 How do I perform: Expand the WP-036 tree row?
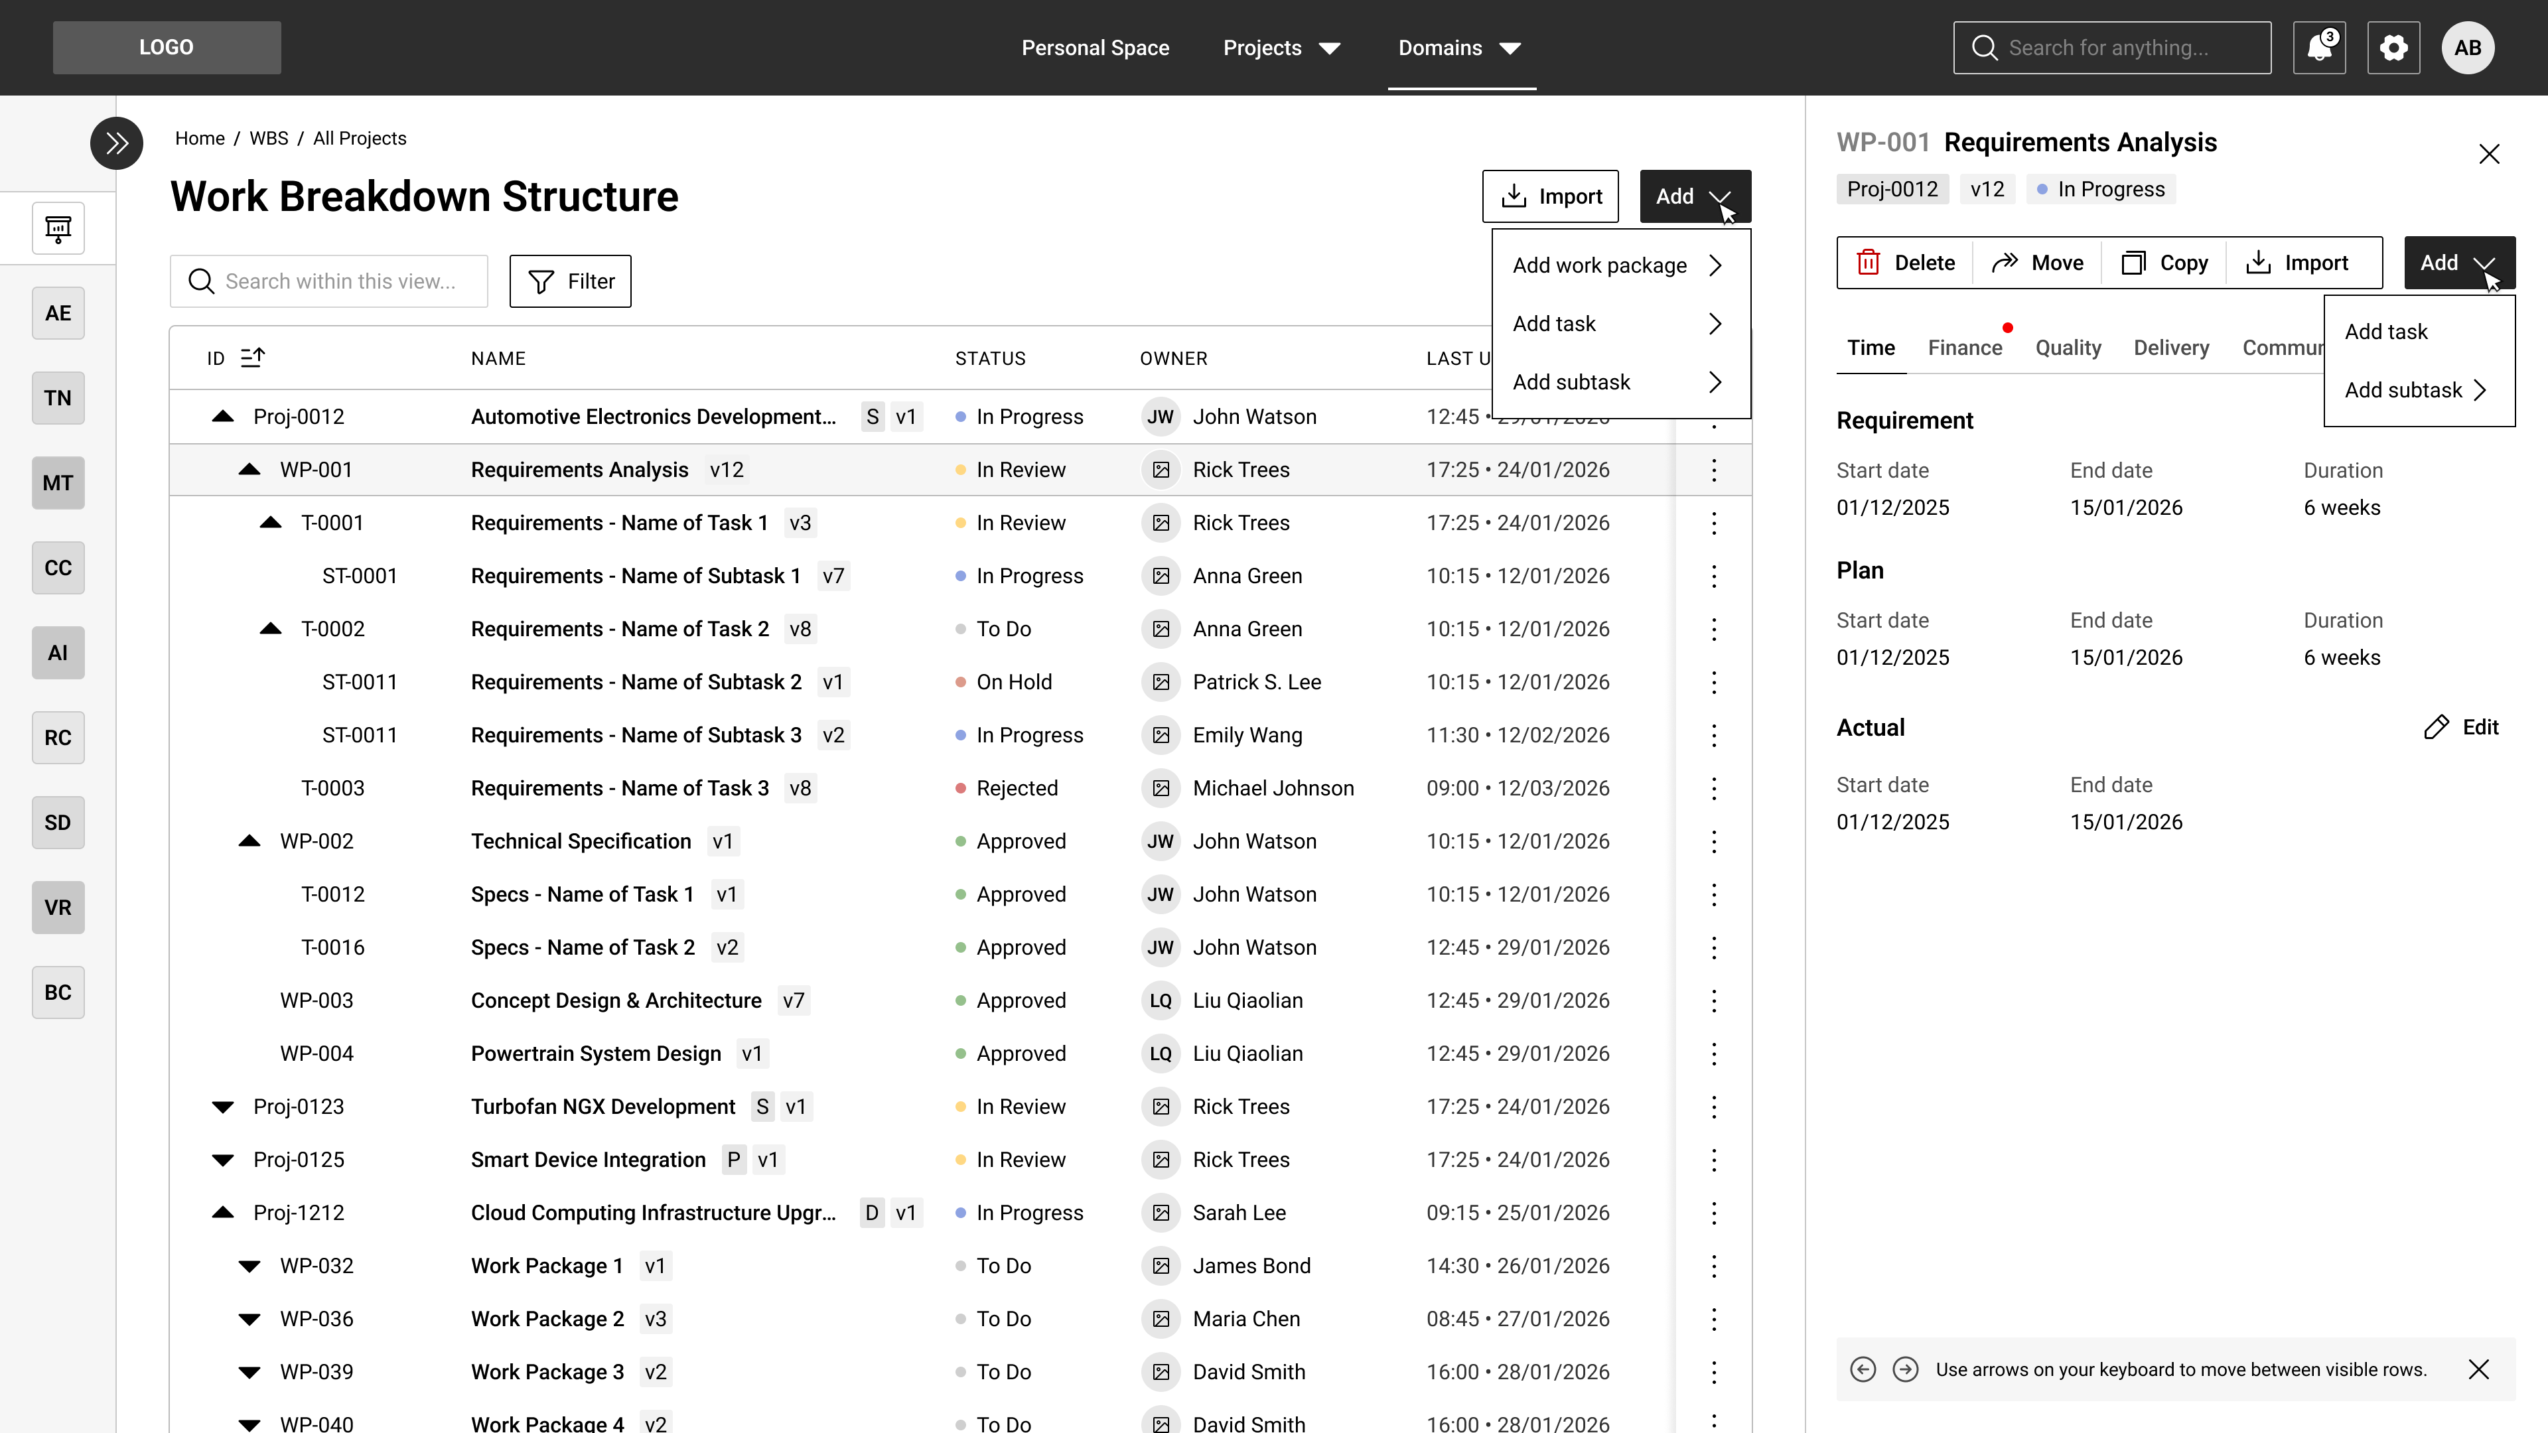(250, 1320)
